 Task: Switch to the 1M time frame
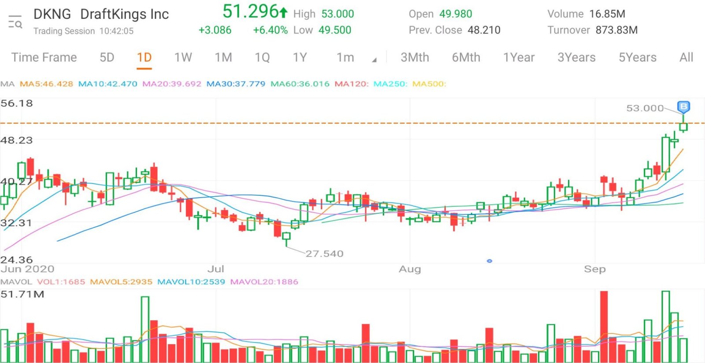(223, 58)
